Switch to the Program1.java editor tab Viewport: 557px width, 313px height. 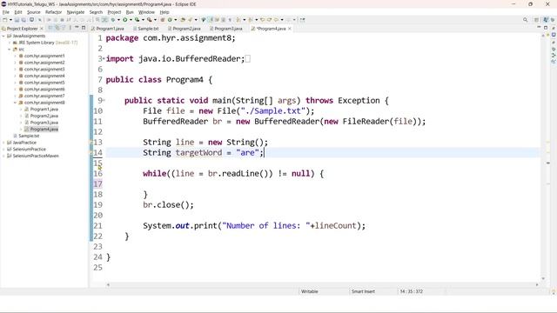coord(108,29)
